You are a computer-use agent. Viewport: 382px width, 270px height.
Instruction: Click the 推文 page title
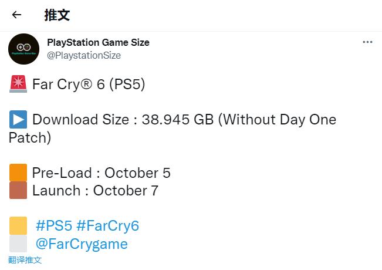(x=58, y=15)
